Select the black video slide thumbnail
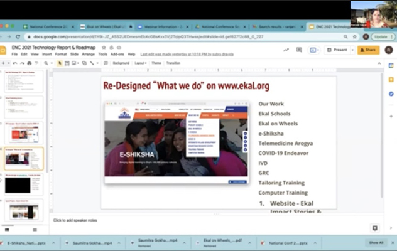Image resolution: width=397 pixels, height=251 pixels. 22,185
